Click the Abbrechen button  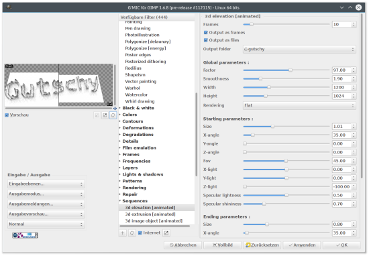(183, 245)
